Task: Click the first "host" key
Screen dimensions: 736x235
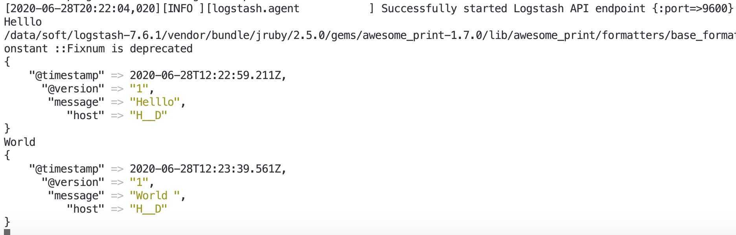Action: [x=86, y=116]
